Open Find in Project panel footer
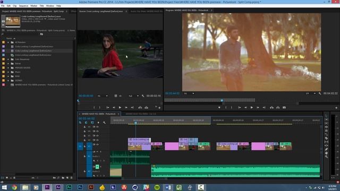Image resolution: width=340 pixels, height=191 pixels. (58, 178)
